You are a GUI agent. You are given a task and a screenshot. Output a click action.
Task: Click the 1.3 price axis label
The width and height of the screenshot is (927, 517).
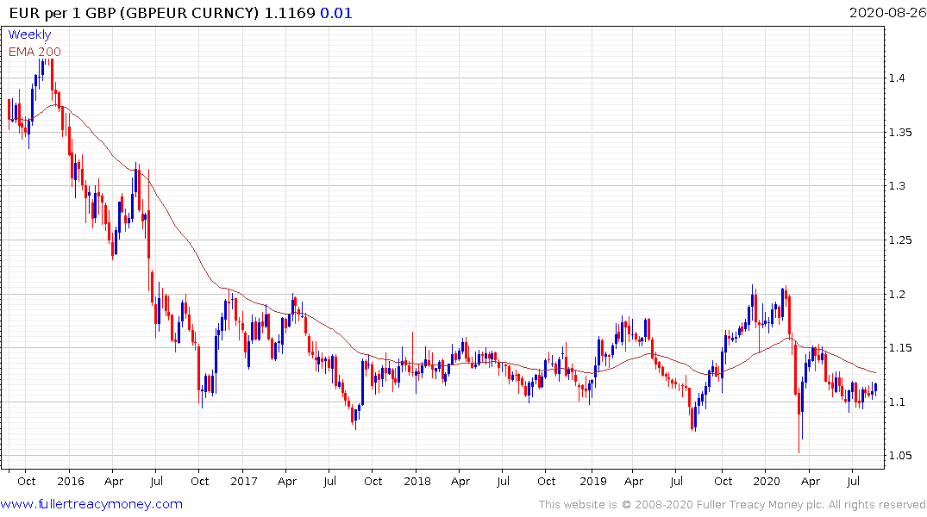point(897,186)
